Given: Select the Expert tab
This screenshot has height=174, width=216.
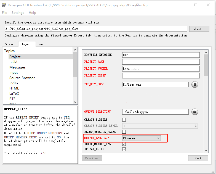Looking at the screenshot, I should [27, 44].
